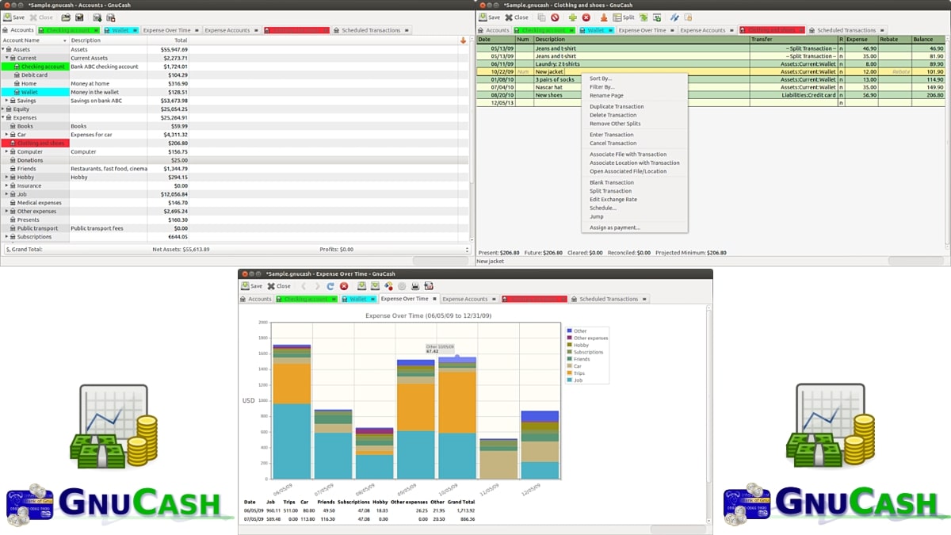Expand the Savings account tree
The height and width of the screenshot is (535, 951).
8,101
